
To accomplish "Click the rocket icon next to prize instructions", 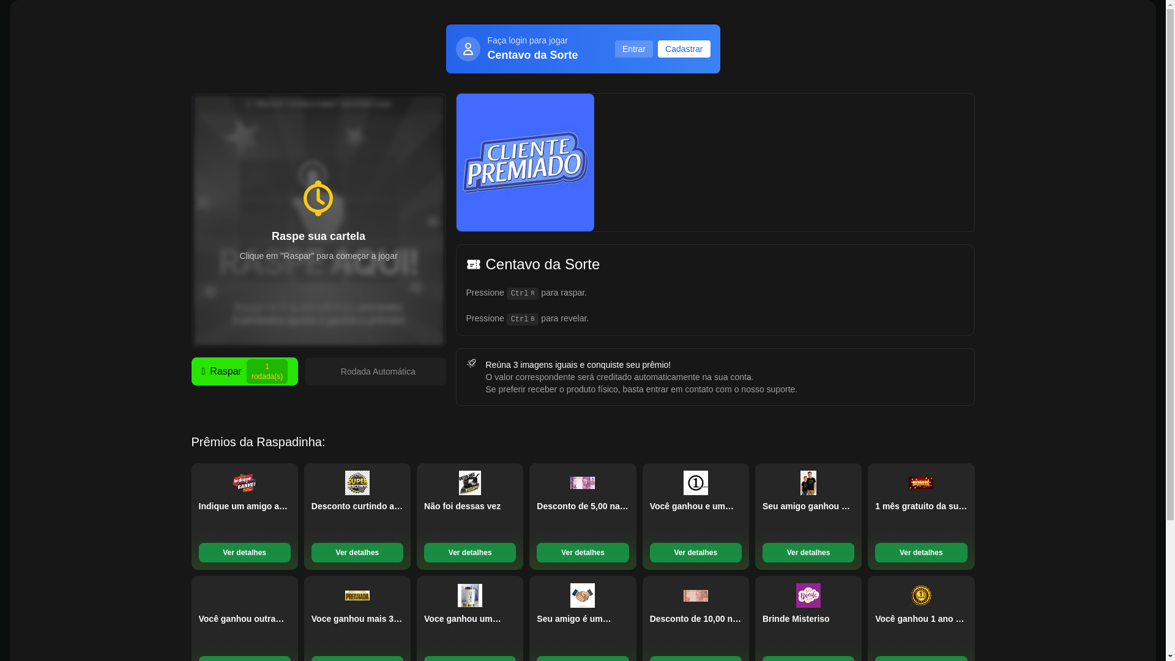I will tap(471, 364).
